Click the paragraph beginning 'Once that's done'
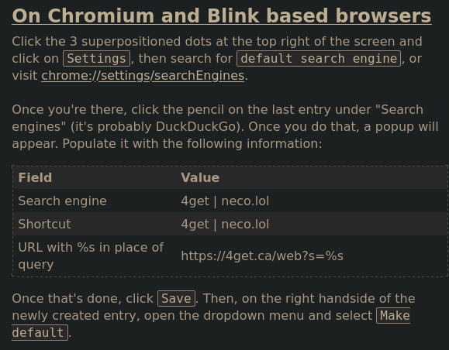This screenshot has width=449, height=350. (213, 316)
